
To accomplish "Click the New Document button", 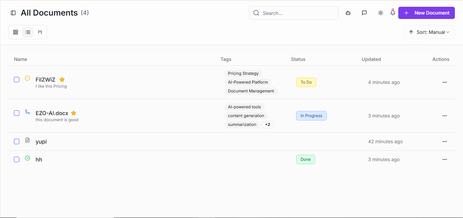I will tap(426, 13).
